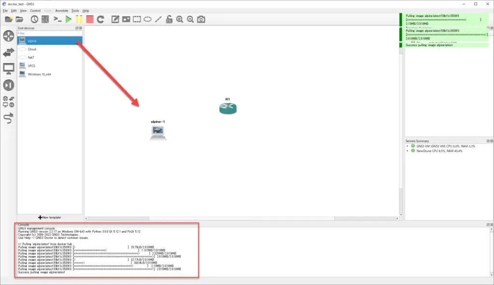This screenshot has height=285, width=494.
Task: Reload all nodes
Action: [100, 20]
